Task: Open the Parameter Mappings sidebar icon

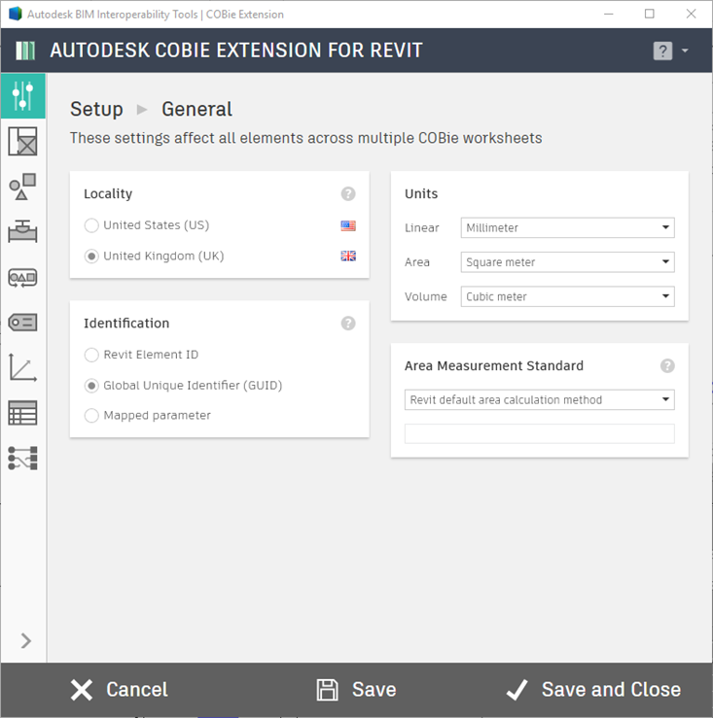Action: [x=23, y=458]
